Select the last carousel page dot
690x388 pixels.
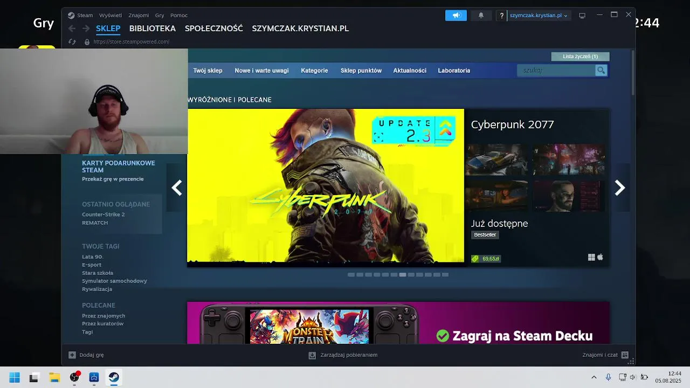click(x=445, y=275)
